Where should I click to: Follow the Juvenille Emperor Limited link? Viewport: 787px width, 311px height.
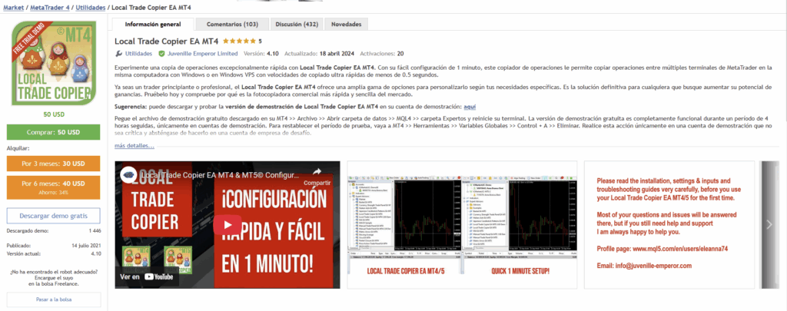(x=200, y=54)
